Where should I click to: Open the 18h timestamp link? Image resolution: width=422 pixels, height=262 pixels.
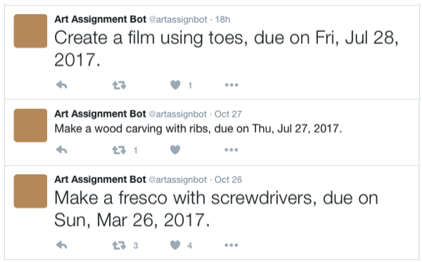point(222,20)
